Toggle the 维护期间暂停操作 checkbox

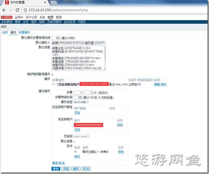click(x=52, y=74)
